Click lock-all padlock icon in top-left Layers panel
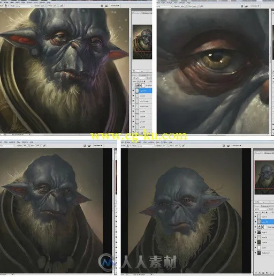This screenshot has width=274, height=276. pos(144,81)
